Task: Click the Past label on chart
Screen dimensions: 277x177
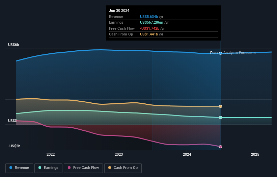Action: click(x=214, y=53)
